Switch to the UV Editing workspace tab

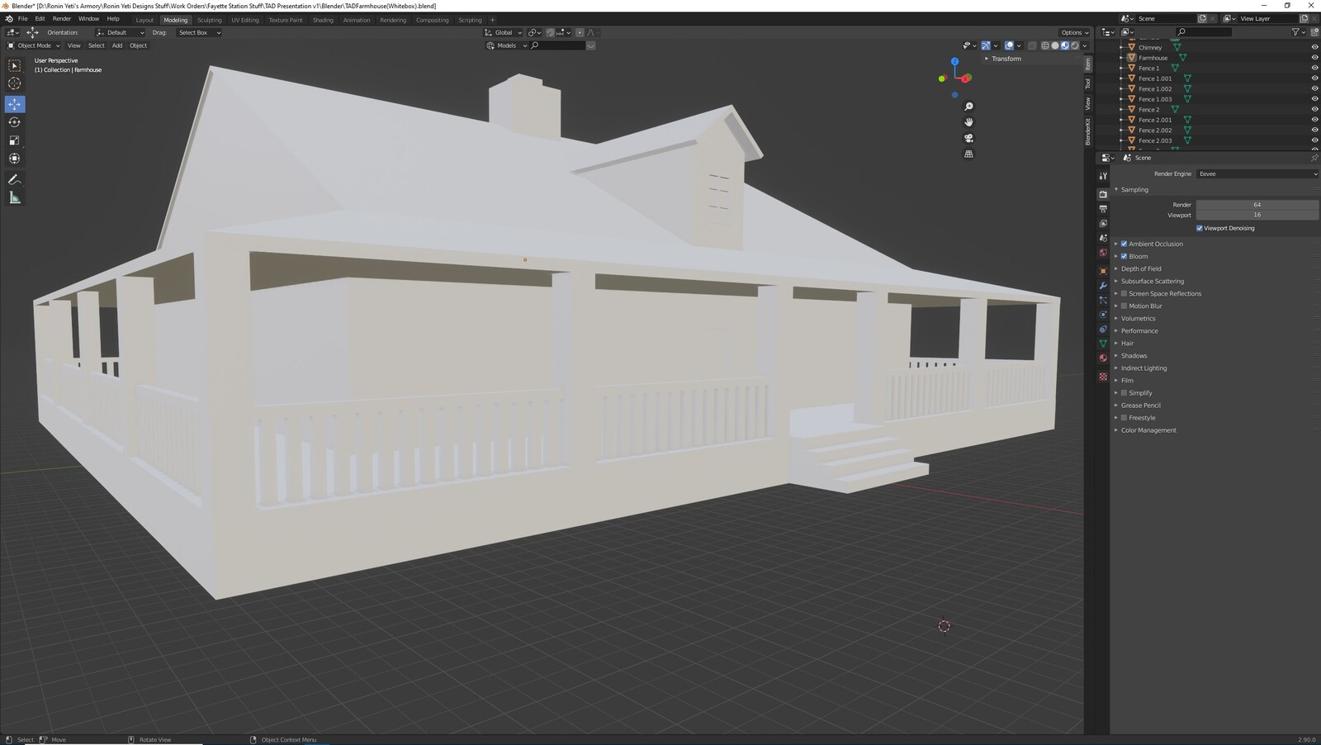point(245,20)
